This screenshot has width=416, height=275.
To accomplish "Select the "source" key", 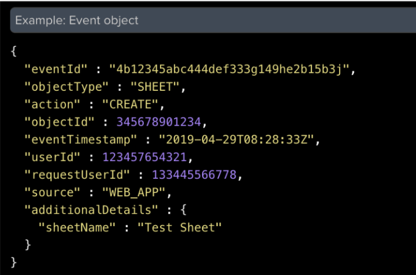I will [52, 192].
